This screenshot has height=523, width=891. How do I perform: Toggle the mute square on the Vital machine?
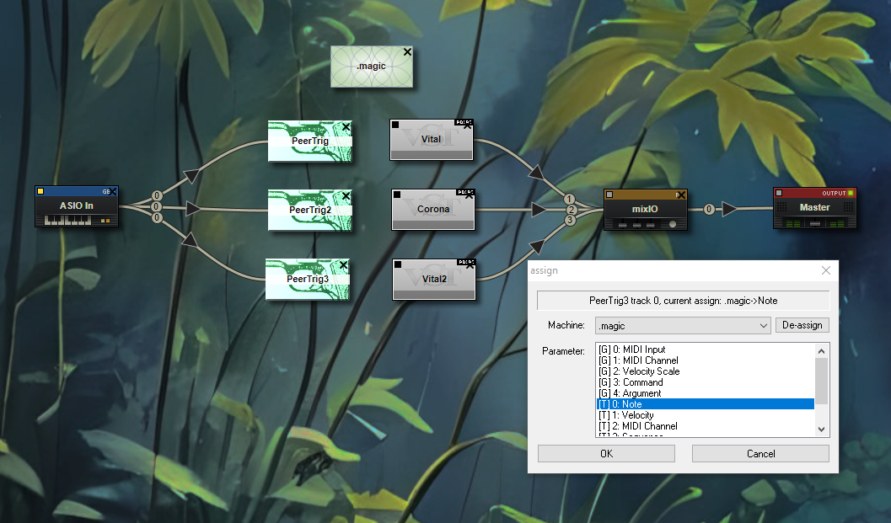(395, 125)
